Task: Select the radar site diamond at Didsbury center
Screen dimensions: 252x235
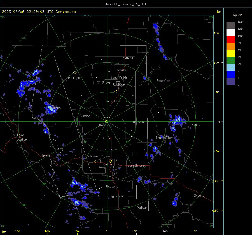Action: point(107,122)
